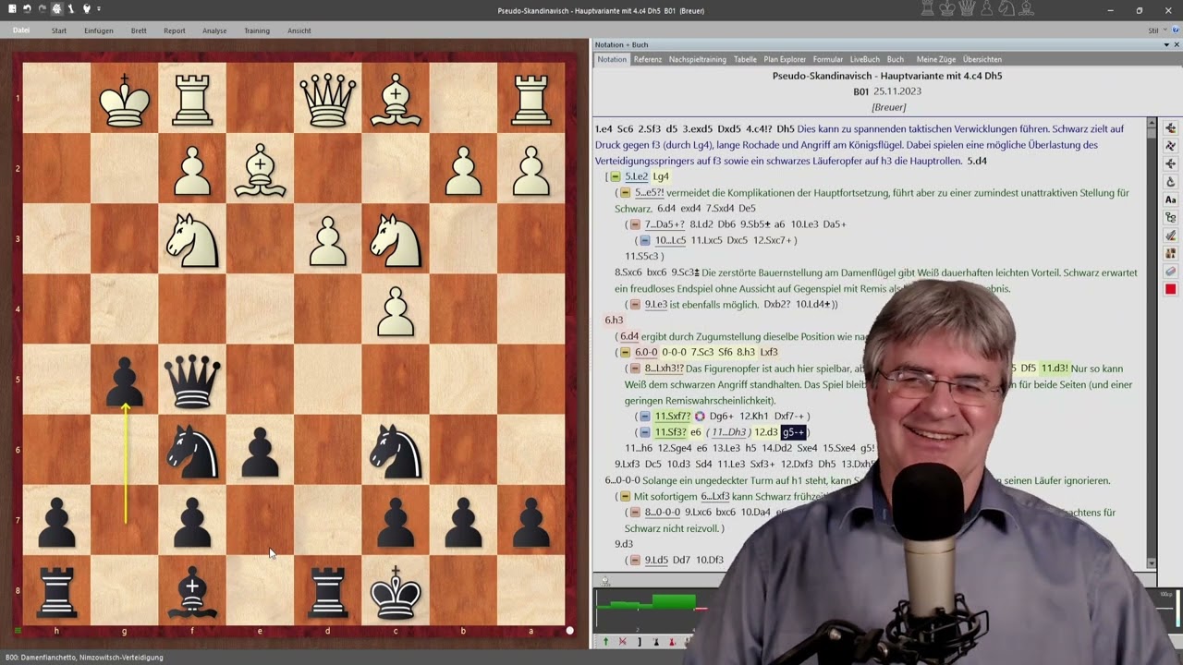The width and height of the screenshot is (1183, 665).
Task: Switch to the Plan Explorer tab
Action: (785, 59)
